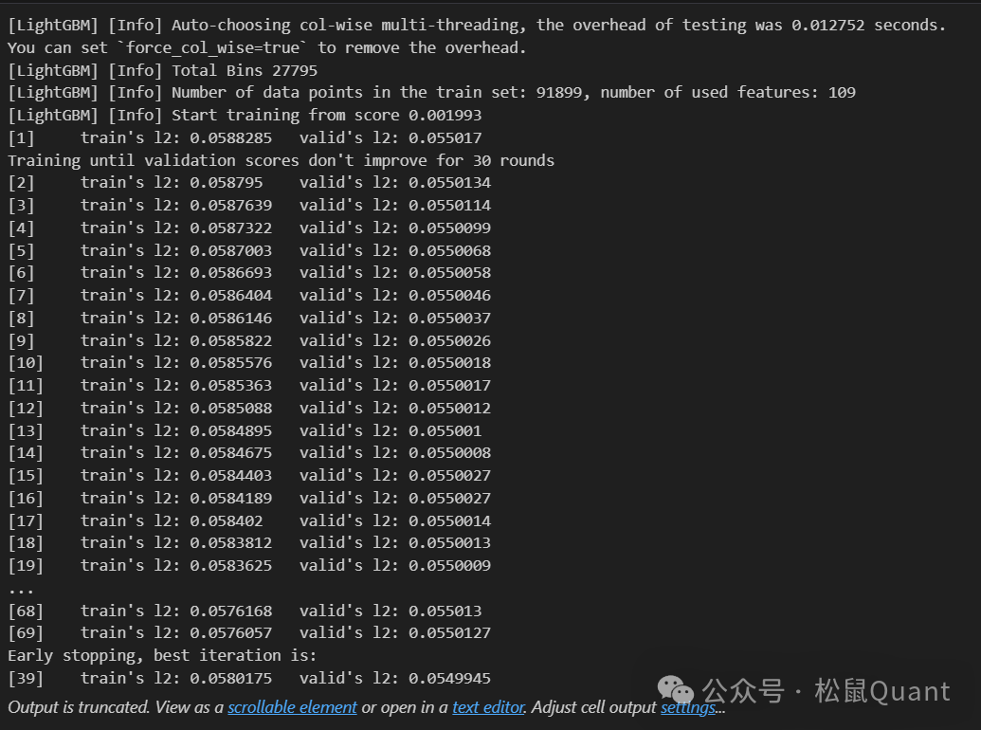The width and height of the screenshot is (981, 730).
Task: Click the 'Early stopping, best iteration is' line
Action: point(162,655)
